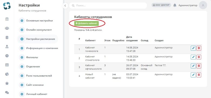This screenshot has width=211, height=98.
Task: Open the clipboard sidebar icon
Action: pyautogui.click(x=7, y=38)
